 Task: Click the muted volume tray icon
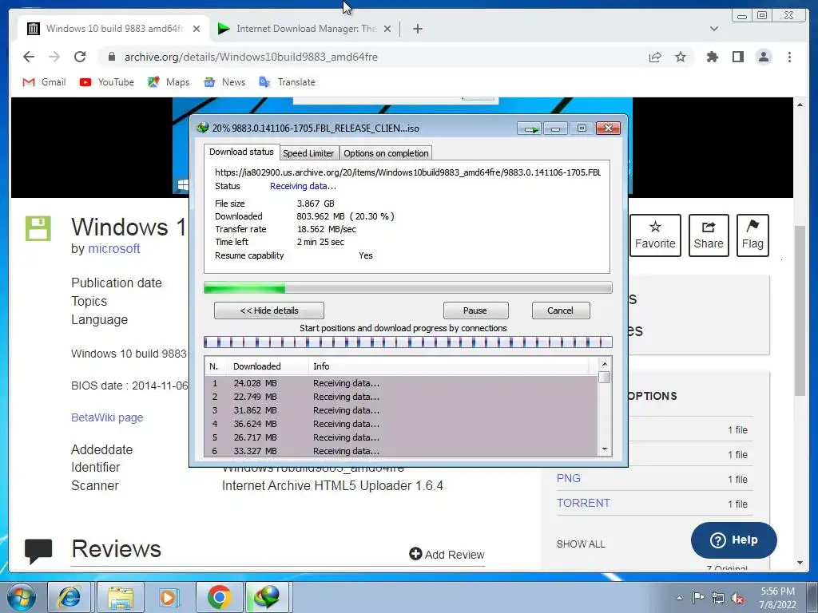[737, 598]
